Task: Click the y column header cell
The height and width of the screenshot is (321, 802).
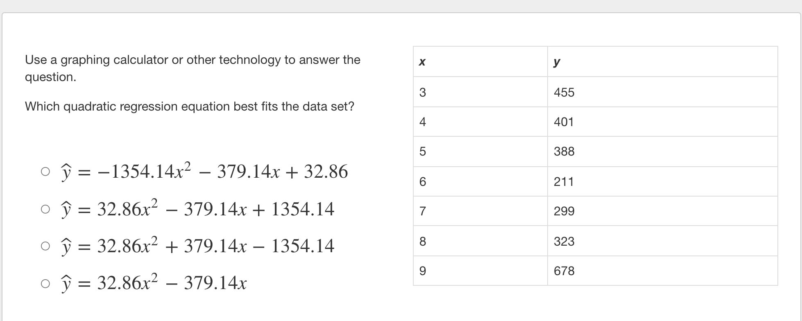Action: [662, 62]
